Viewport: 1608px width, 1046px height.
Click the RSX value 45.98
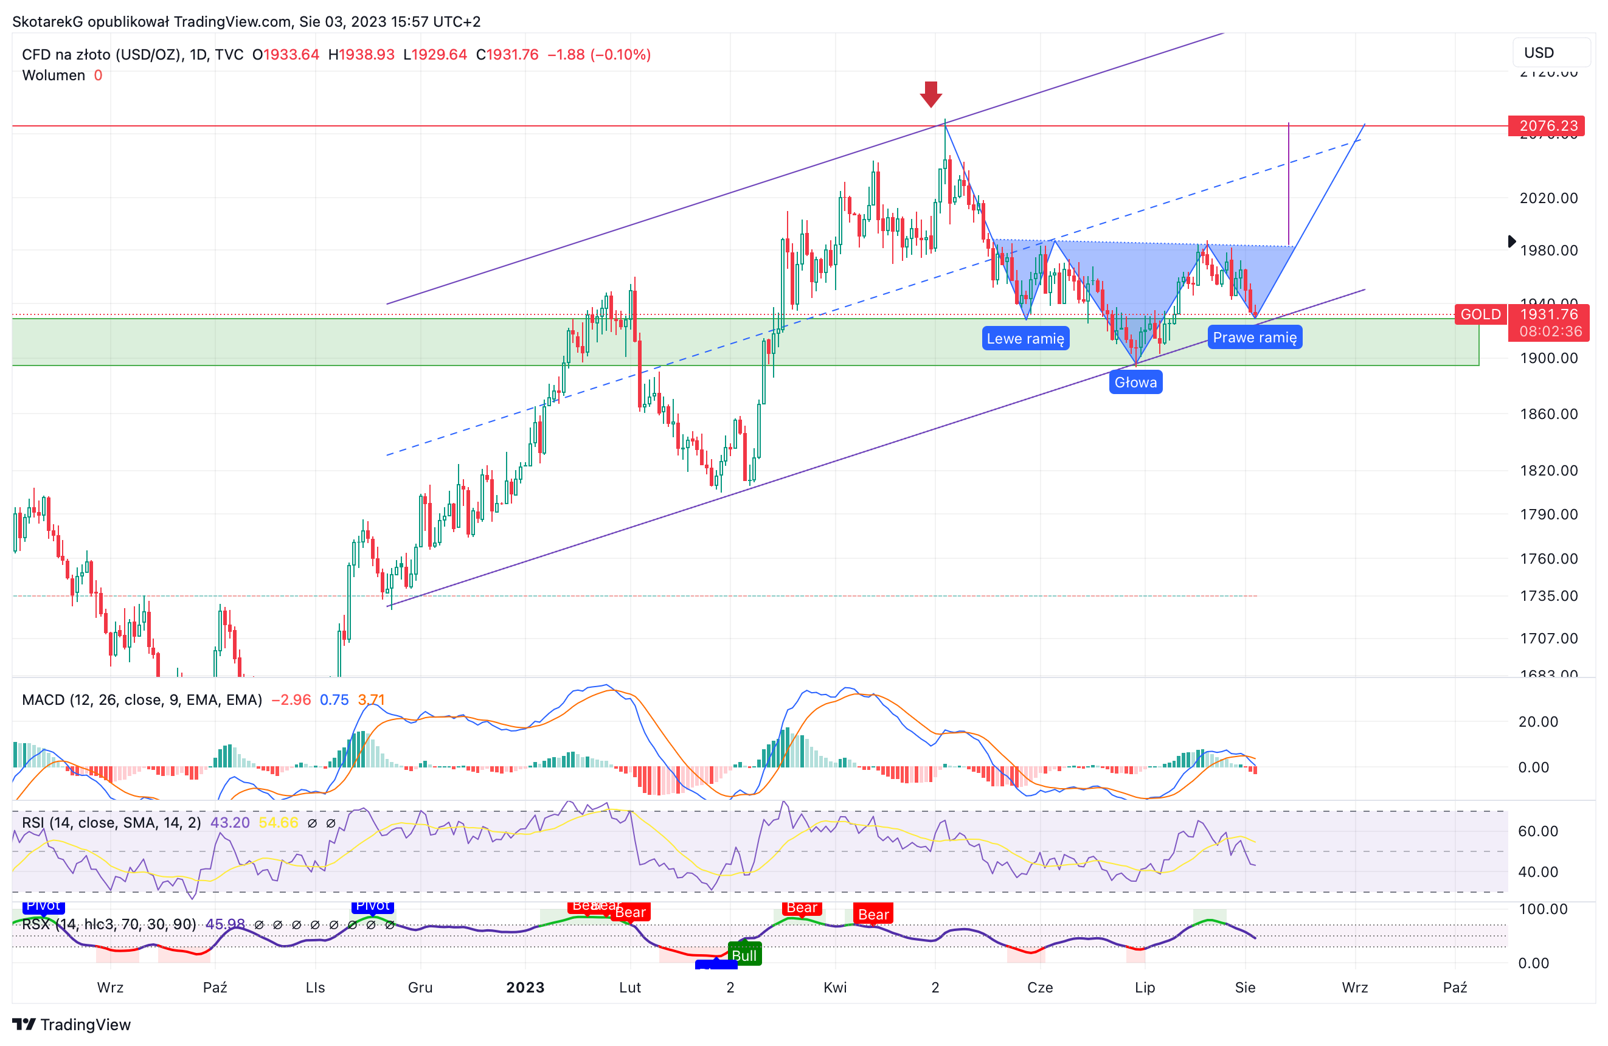(225, 924)
